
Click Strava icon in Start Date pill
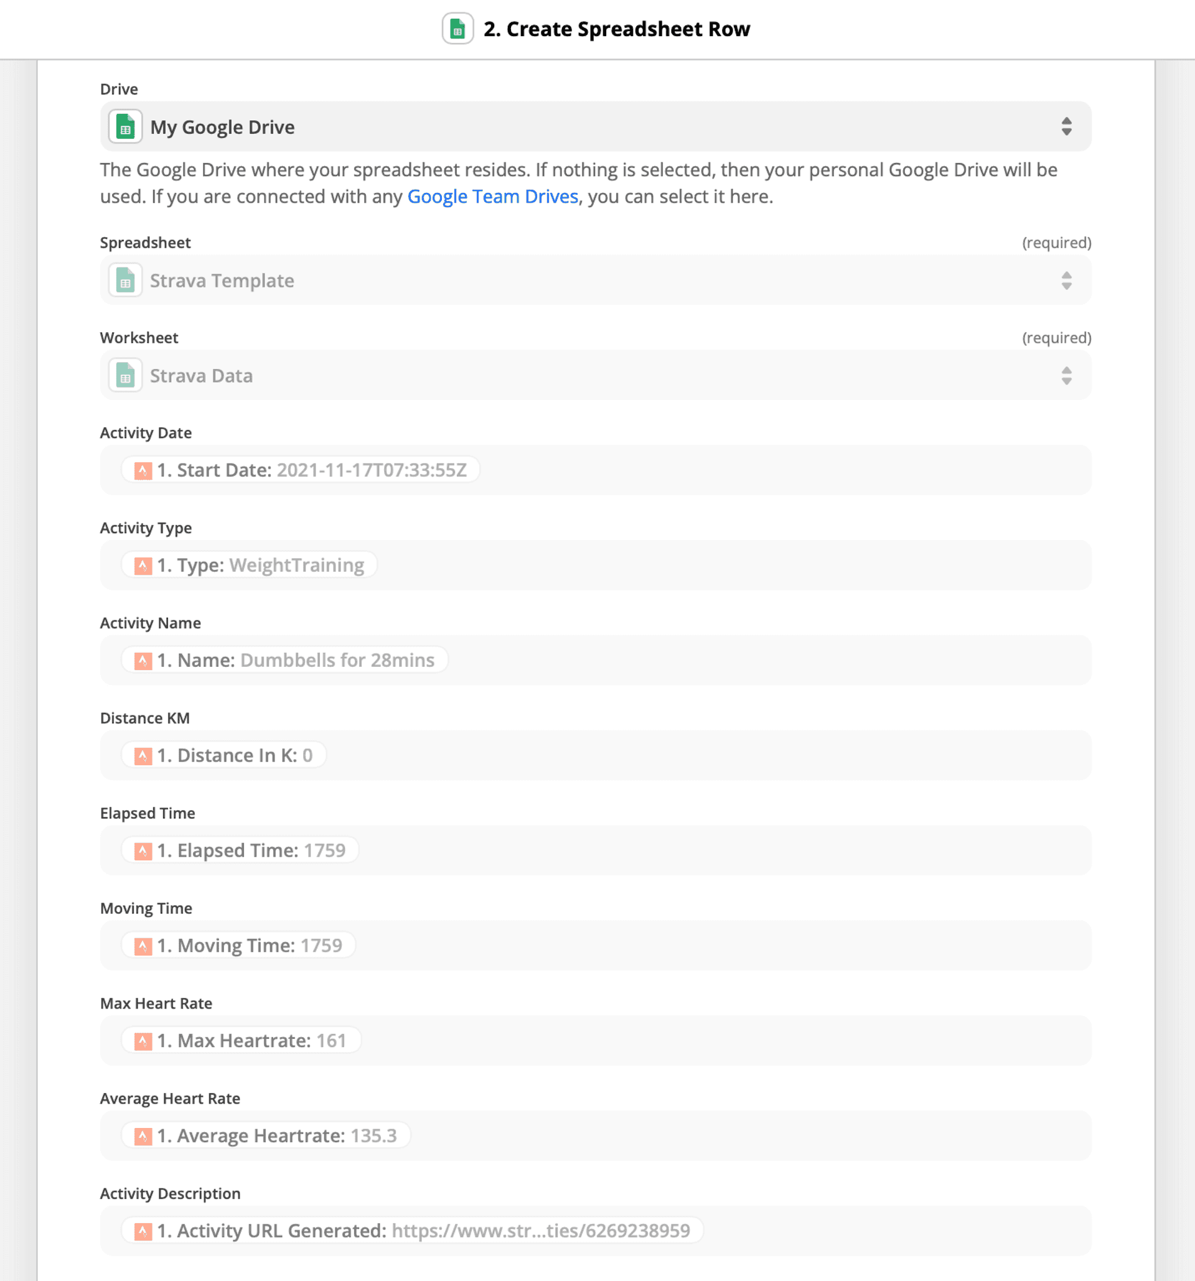pyautogui.click(x=143, y=470)
